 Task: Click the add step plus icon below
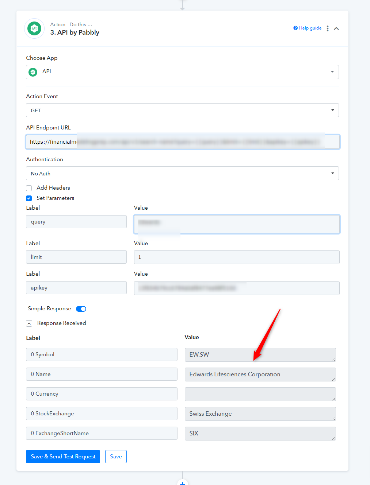coord(182,483)
